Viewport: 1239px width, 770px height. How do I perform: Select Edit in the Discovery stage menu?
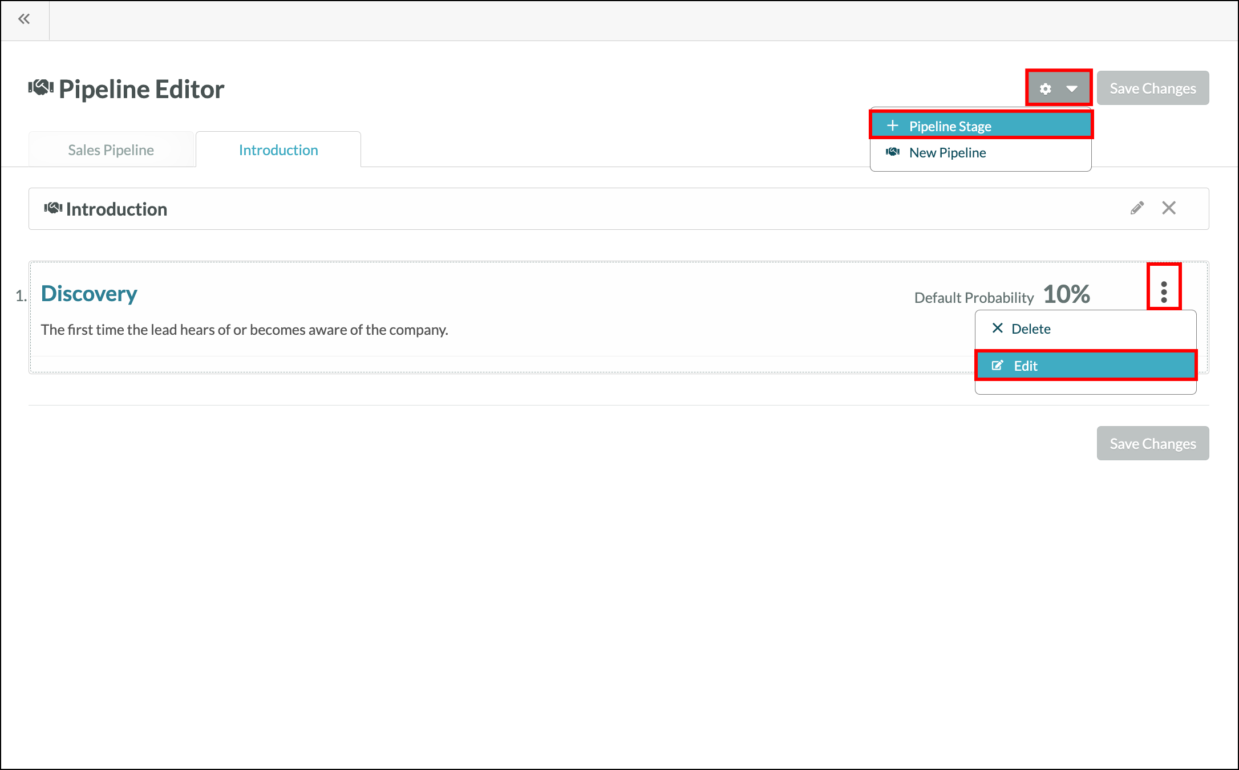[1086, 366]
